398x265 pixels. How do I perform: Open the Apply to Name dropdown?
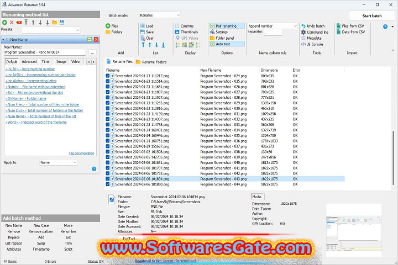58,162
